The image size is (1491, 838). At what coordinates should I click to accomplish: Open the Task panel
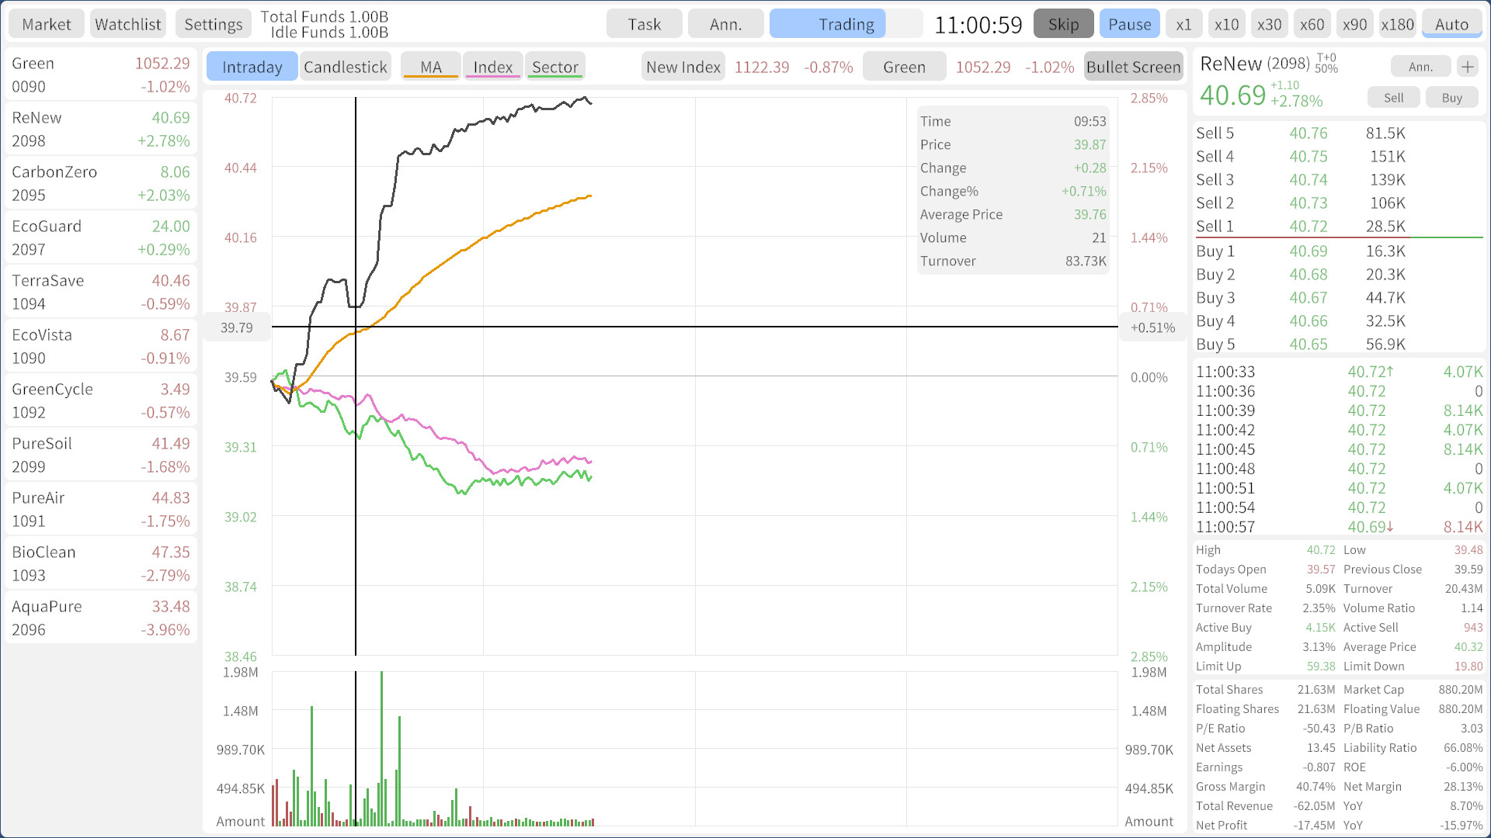pyautogui.click(x=644, y=23)
